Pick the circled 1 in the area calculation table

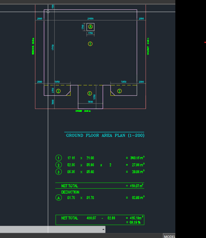click(x=59, y=158)
